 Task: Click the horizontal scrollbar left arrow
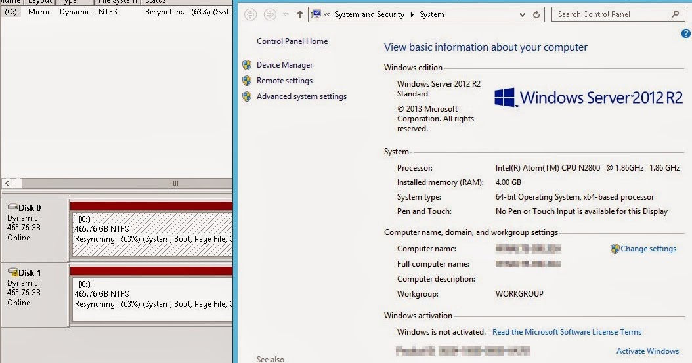click(7, 183)
